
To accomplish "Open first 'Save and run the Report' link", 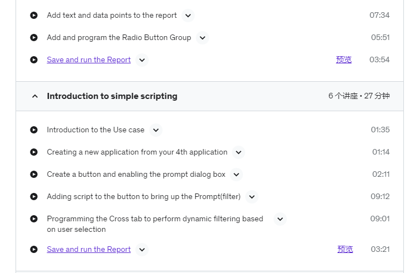I will (89, 59).
